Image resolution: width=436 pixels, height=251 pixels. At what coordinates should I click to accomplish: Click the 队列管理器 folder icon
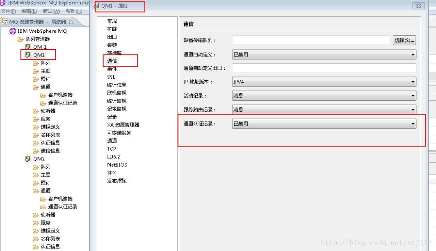coord(20,39)
